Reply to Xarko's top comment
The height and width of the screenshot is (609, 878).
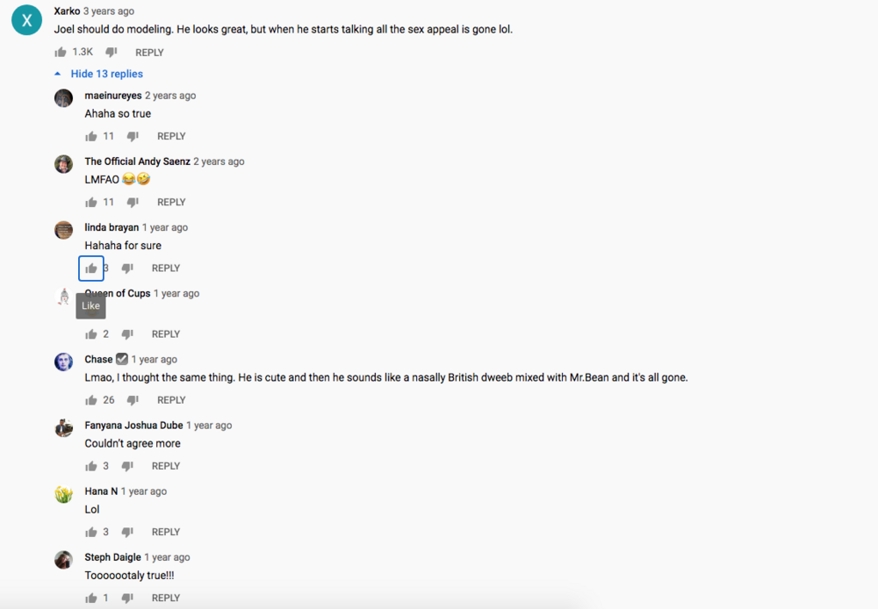click(149, 53)
